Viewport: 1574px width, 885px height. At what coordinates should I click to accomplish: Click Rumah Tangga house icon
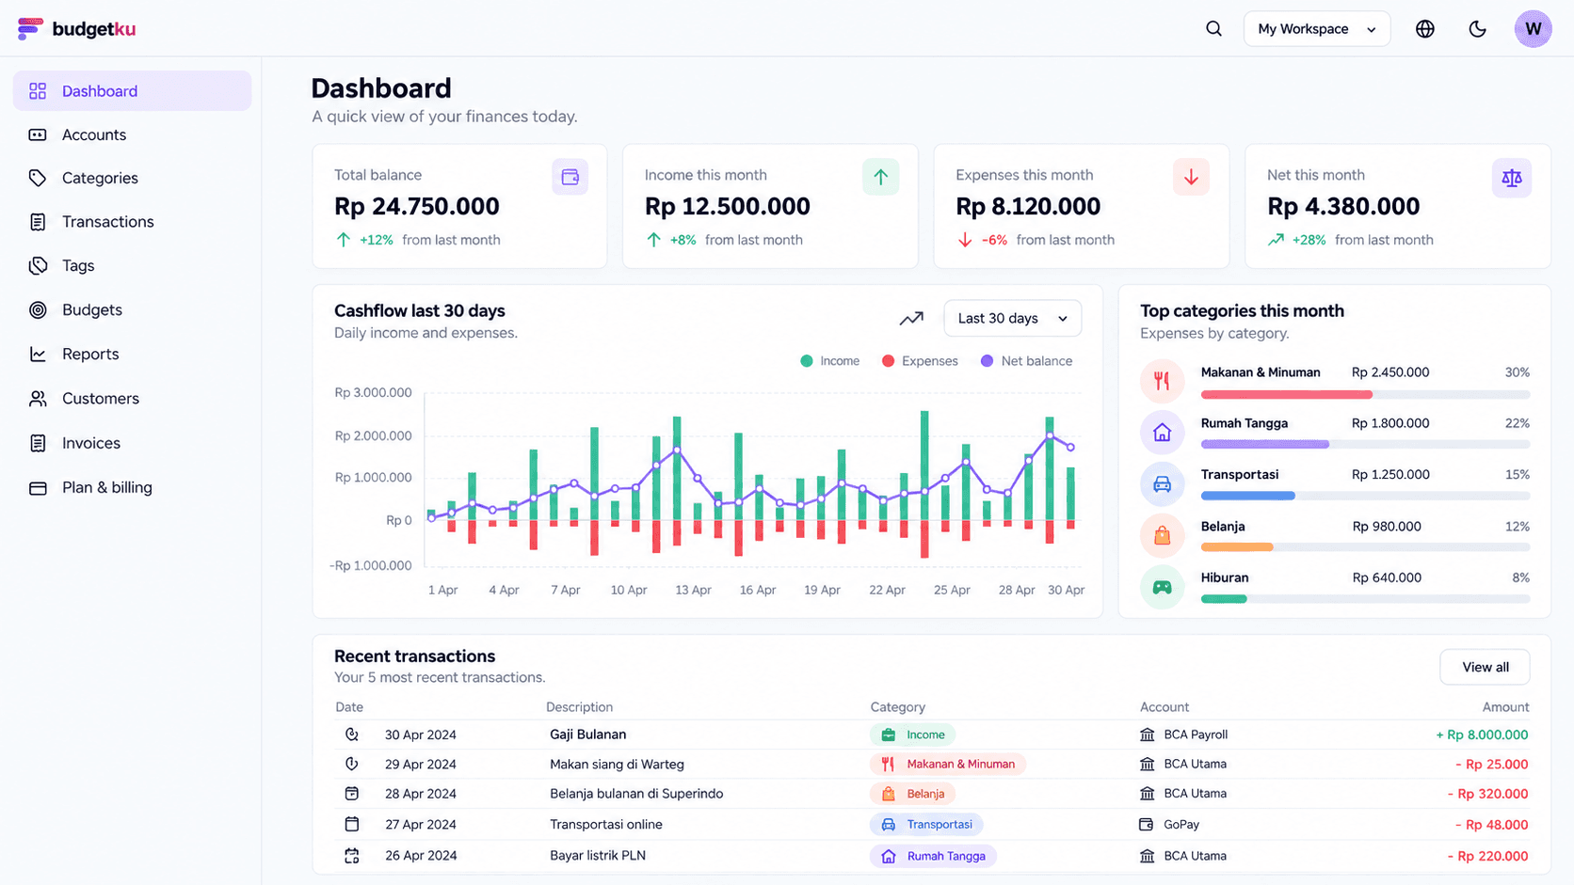coord(1163,433)
